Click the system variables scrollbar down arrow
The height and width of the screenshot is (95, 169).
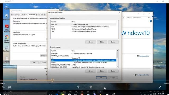click(x=117, y=67)
